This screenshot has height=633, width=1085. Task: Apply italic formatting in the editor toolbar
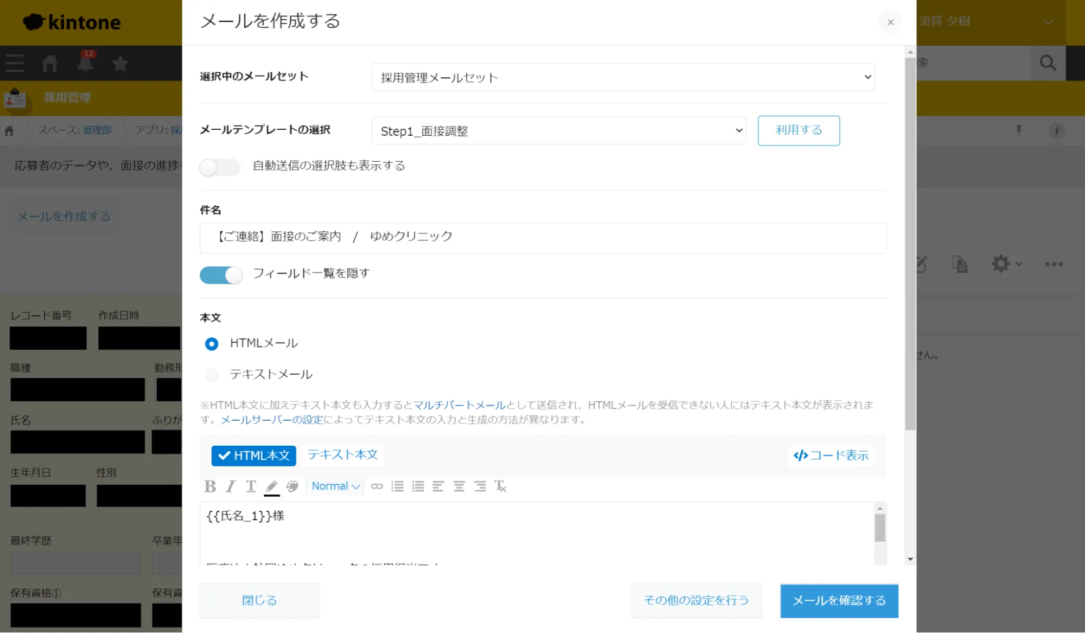[231, 486]
